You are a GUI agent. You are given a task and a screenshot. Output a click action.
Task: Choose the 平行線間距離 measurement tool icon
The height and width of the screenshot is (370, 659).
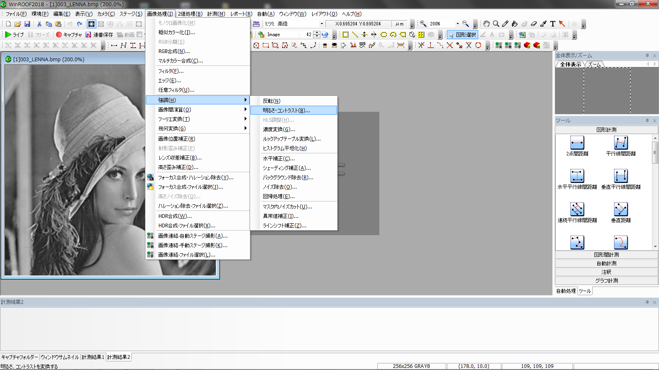[621, 143]
